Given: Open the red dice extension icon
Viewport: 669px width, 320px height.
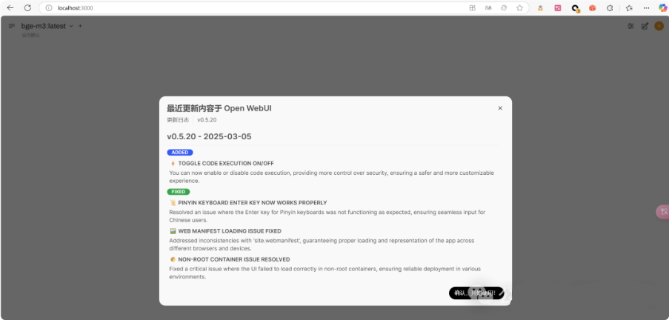Looking at the screenshot, I should click(592, 7).
